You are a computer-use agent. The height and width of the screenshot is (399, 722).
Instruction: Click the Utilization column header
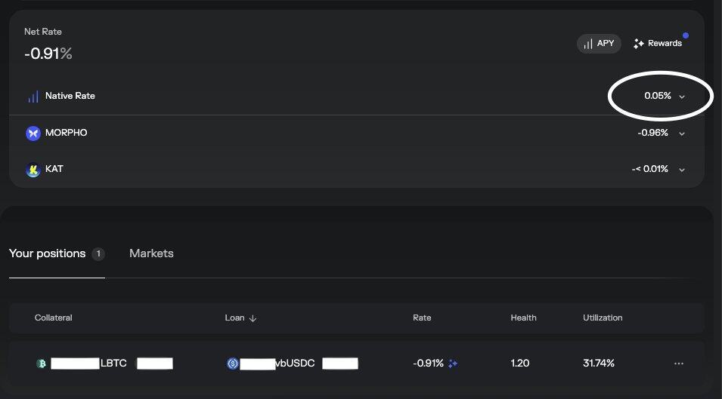click(x=603, y=318)
